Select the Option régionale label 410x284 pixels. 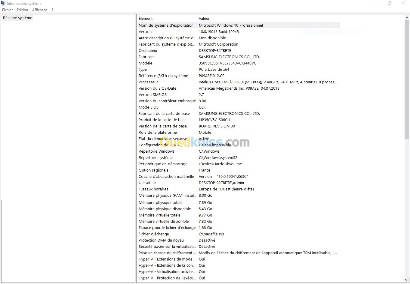click(x=153, y=170)
